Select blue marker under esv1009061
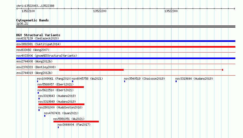 tap(37, 81)
